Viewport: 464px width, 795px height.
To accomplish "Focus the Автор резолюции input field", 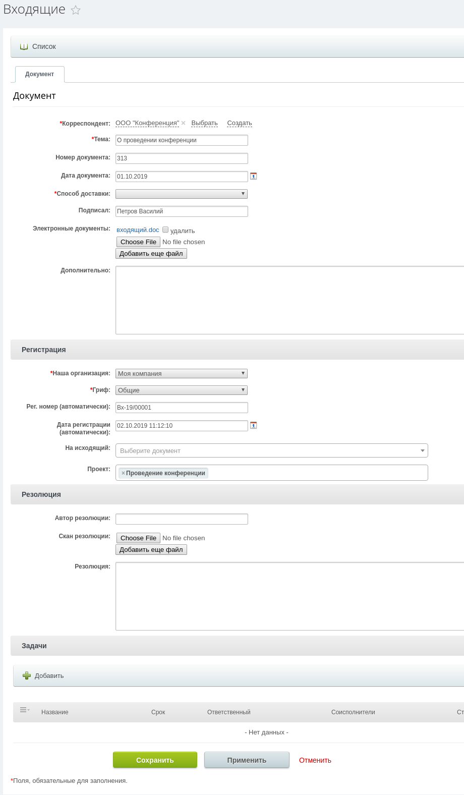I will coord(182,519).
